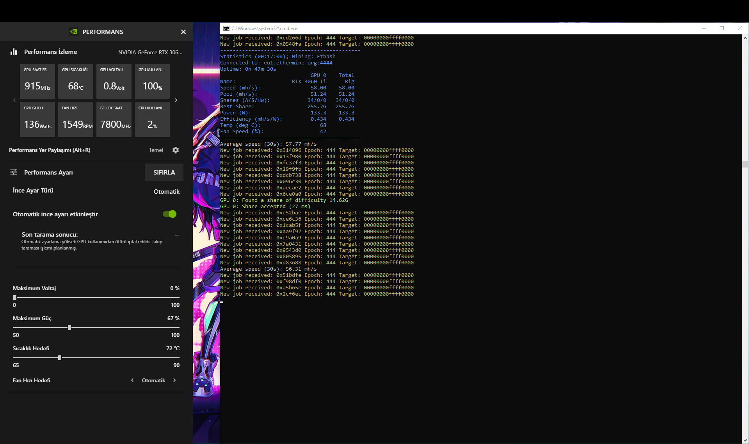Close the PERFORMANS overlay panel
This screenshot has width=749, height=444.
(183, 32)
